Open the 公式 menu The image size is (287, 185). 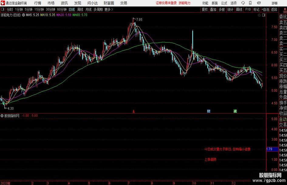(x=224, y=3)
